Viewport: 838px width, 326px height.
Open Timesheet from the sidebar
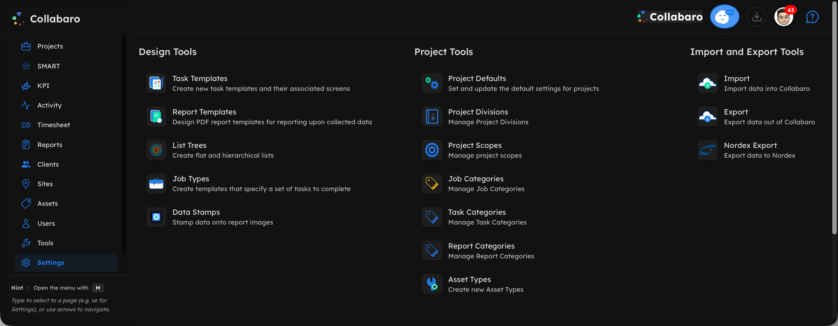(66, 125)
